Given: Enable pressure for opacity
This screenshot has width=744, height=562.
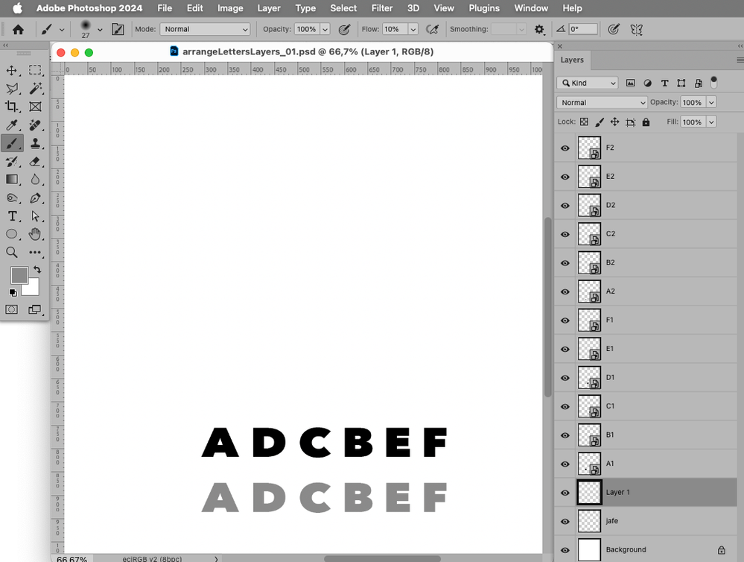Looking at the screenshot, I should 345,30.
